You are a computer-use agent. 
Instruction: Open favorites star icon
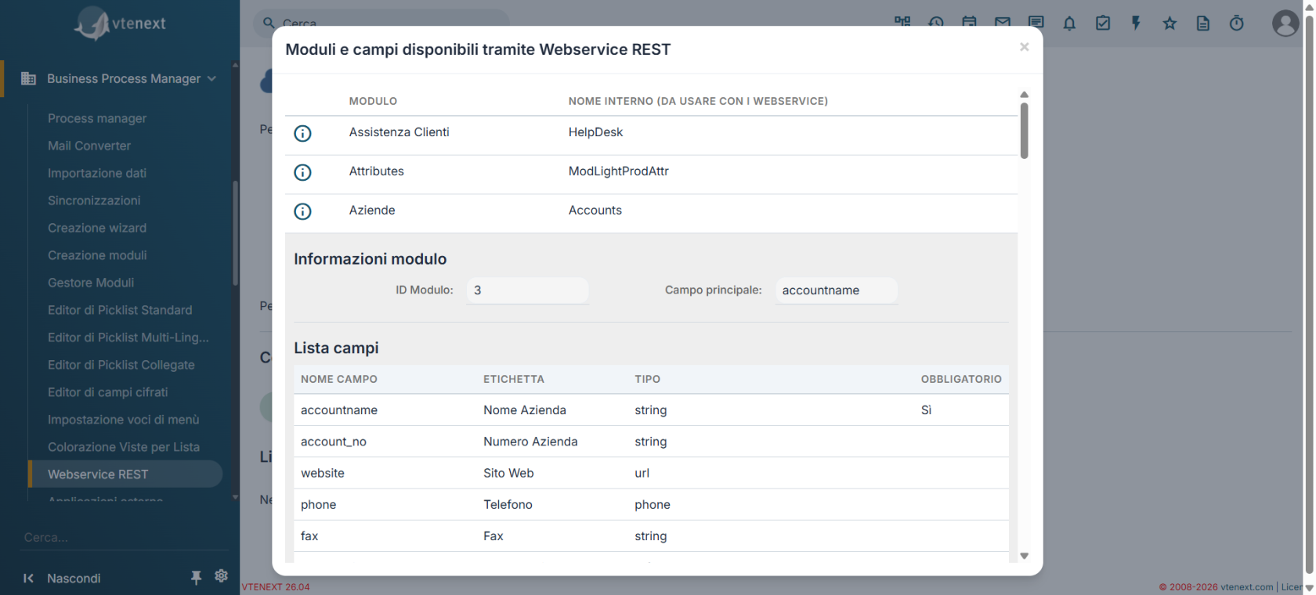[1170, 23]
